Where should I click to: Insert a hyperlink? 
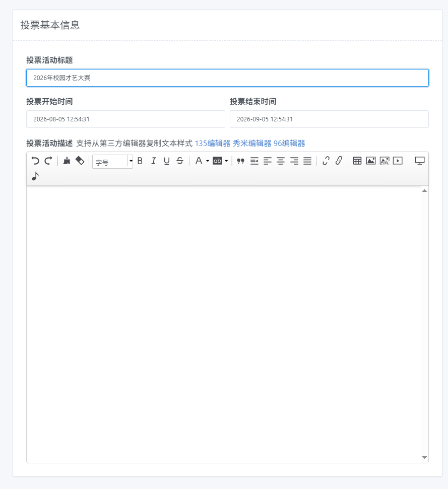(x=339, y=161)
